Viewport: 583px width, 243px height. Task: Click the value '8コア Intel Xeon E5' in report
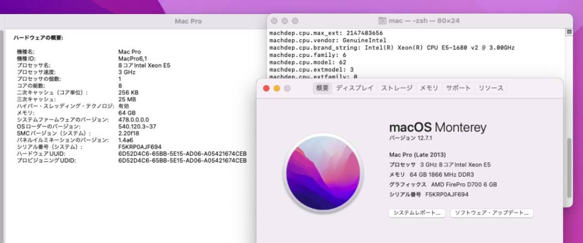tap(144, 65)
